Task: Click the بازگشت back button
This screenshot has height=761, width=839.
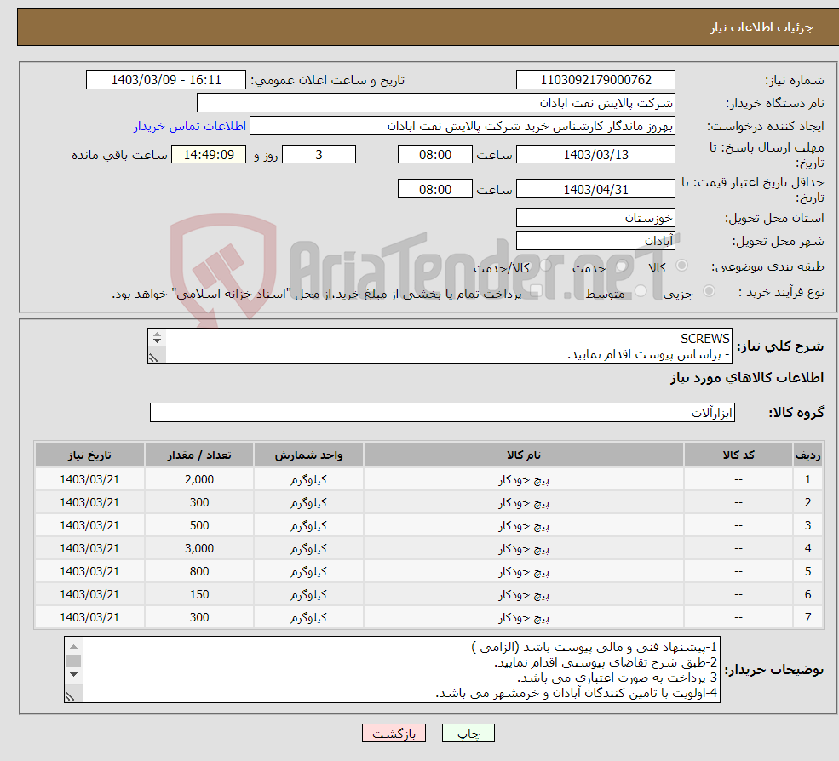Action: pos(394,733)
